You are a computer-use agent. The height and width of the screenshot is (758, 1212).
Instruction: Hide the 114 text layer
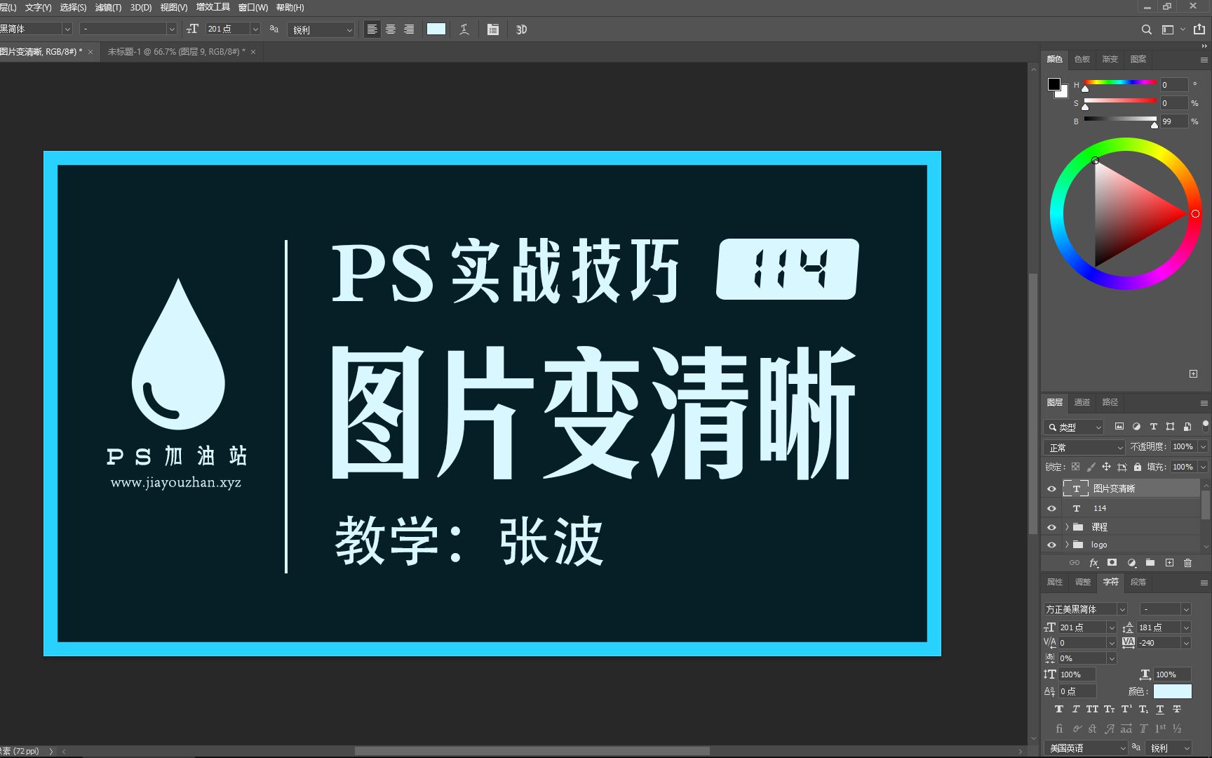click(1051, 508)
